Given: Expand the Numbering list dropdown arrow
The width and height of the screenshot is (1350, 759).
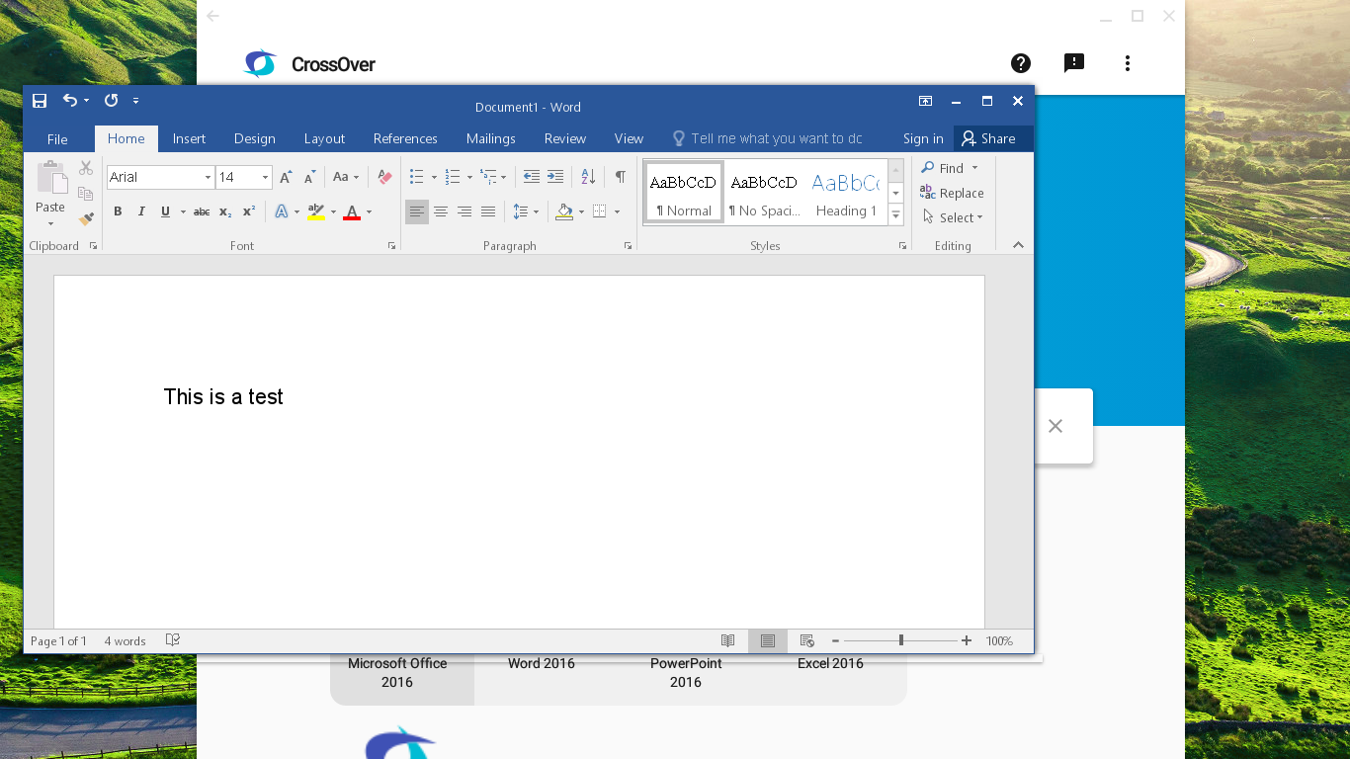Looking at the screenshot, I should (x=469, y=178).
